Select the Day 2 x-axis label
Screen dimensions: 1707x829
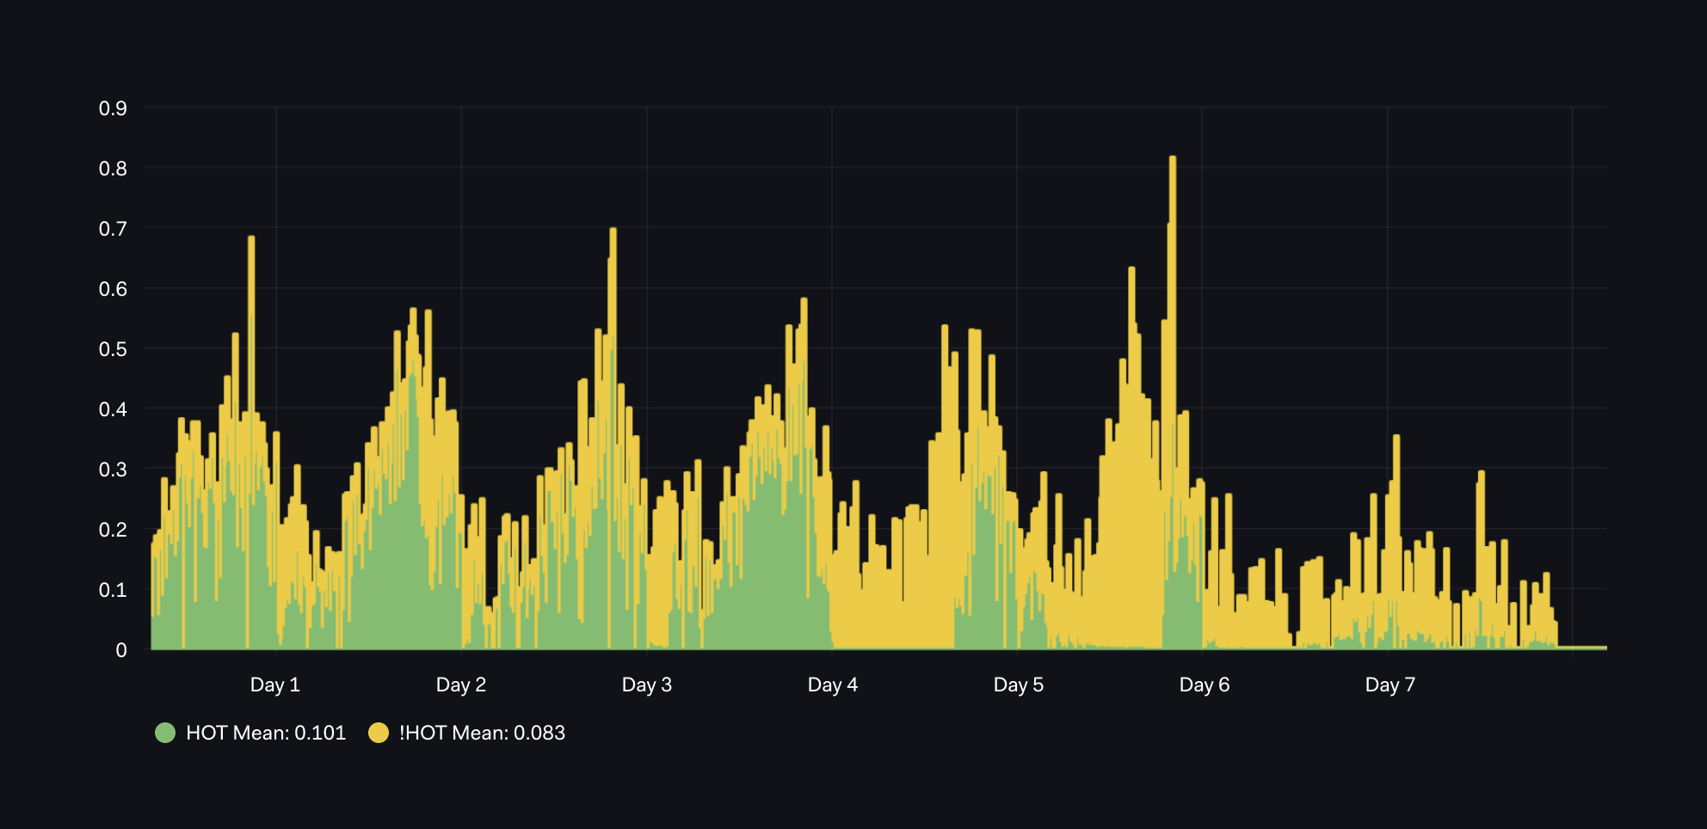[x=461, y=685]
